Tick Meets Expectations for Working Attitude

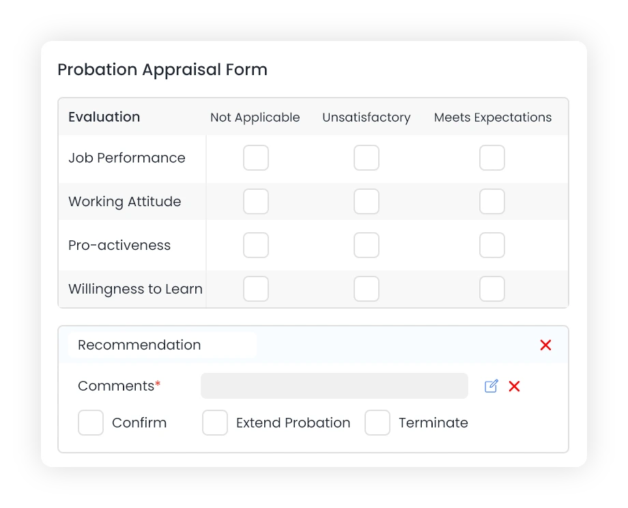pos(492,201)
